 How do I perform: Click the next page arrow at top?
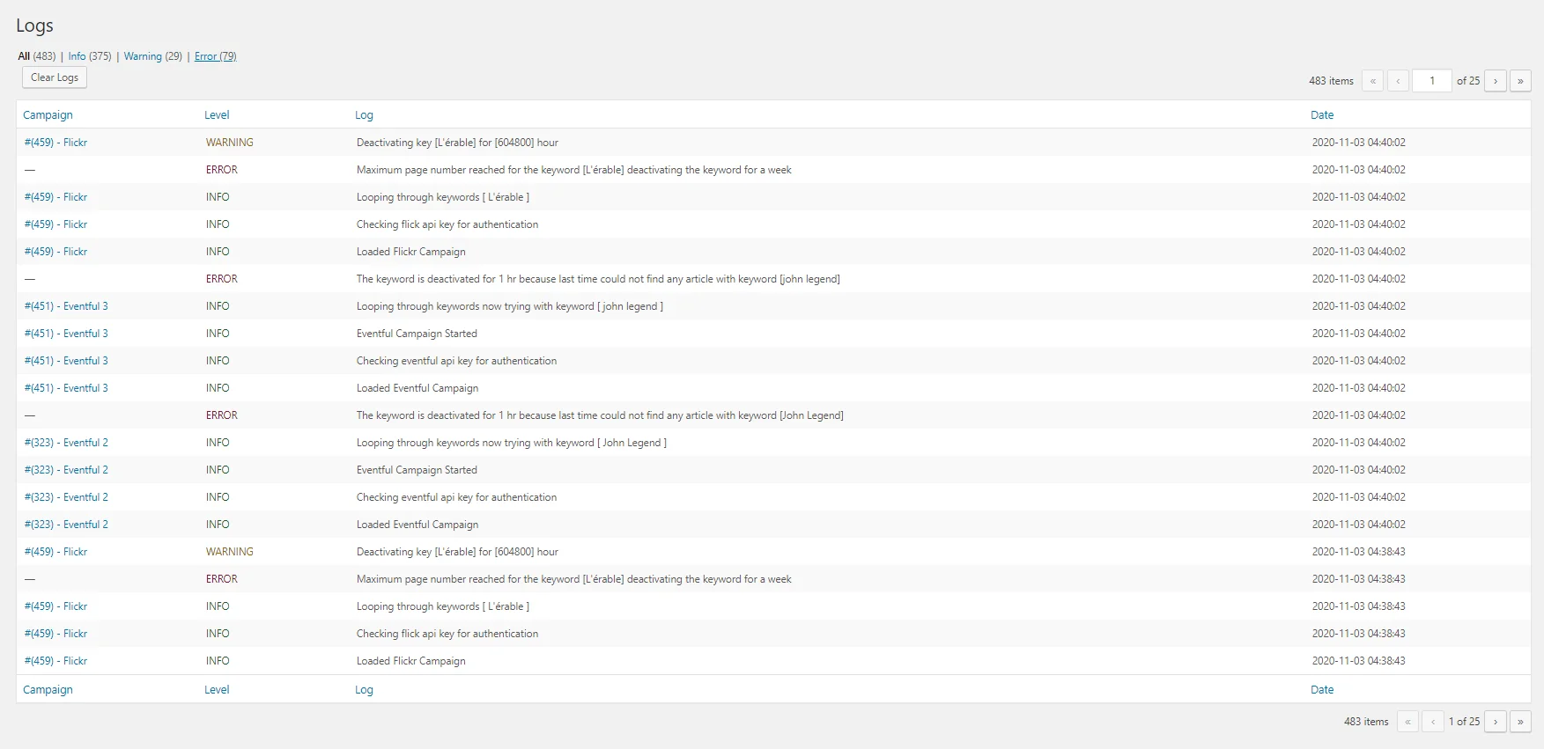1496,80
